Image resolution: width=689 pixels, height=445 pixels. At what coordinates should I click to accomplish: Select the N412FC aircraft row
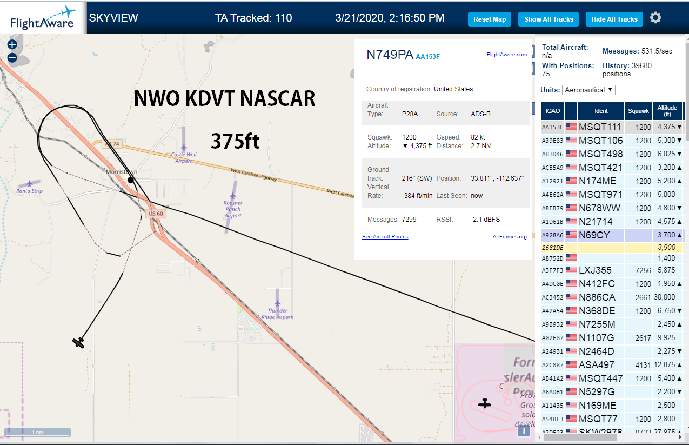pos(612,284)
